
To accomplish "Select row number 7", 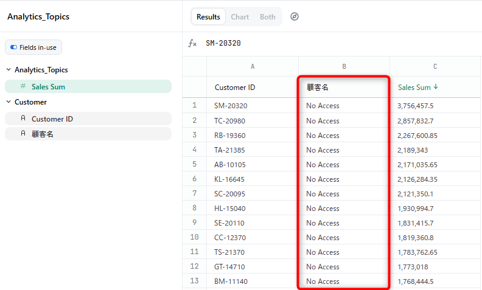I will [x=194, y=193].
